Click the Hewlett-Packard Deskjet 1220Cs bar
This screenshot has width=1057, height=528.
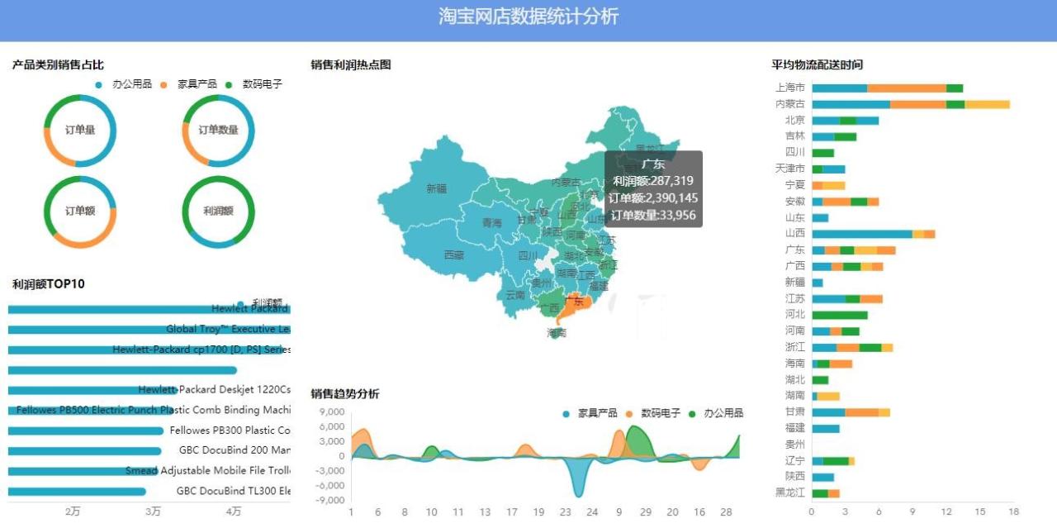pos(92,390)
